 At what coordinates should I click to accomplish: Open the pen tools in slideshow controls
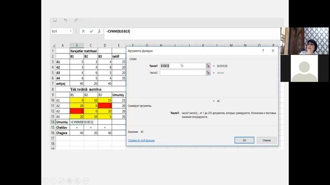click(61, 181)
